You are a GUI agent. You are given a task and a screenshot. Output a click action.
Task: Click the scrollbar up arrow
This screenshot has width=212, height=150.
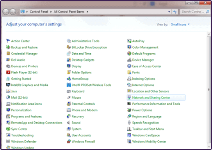point(209,34)
